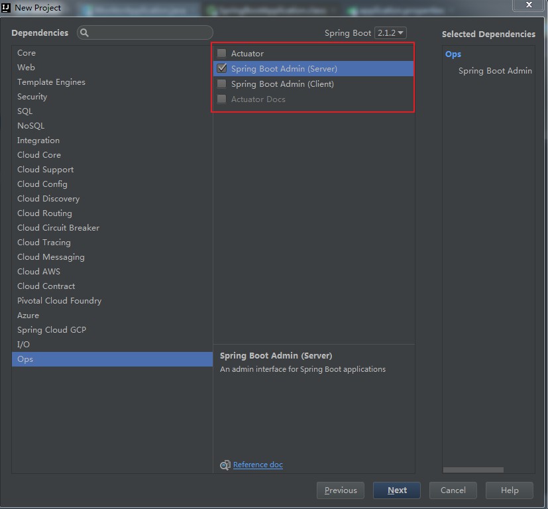Select Spring Boot Admin in Selected Dependencies
Viewport: 548px width, 509px height.
click(x=495, y=71)
